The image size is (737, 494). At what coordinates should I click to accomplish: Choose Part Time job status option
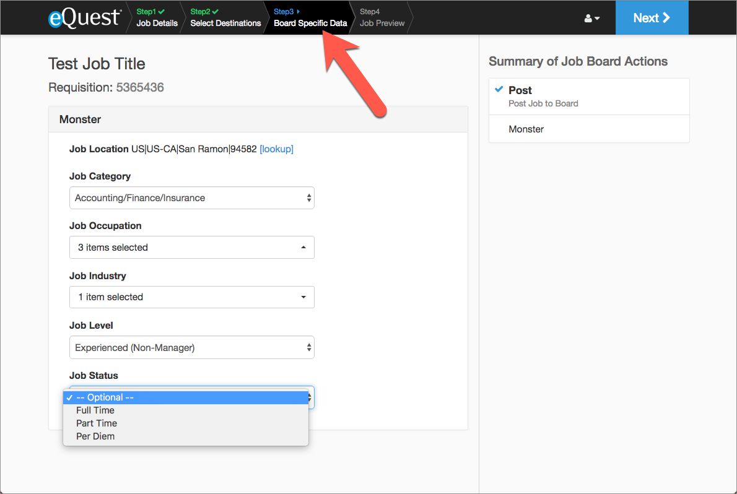pos(97,423)
